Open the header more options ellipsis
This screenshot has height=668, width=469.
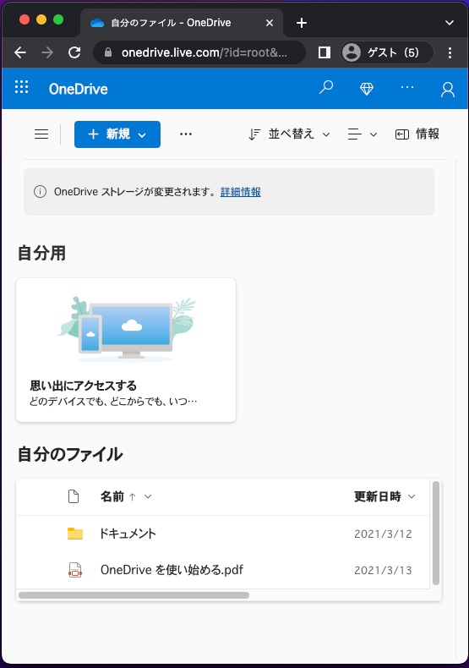[407, 87]
